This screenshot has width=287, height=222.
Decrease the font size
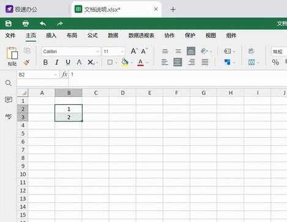pyautogui.click(x=144, y=51)
